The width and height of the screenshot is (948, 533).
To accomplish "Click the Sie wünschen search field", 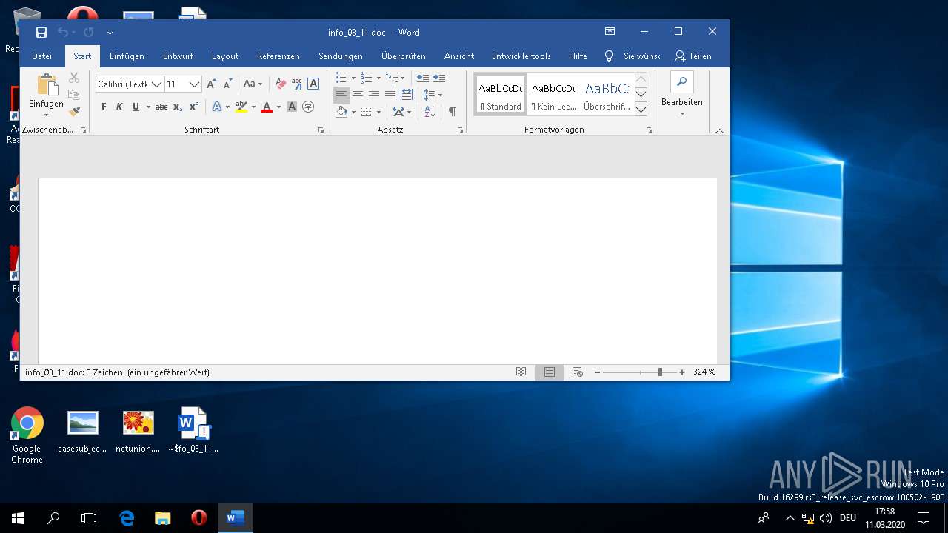I will coord(634,56).
